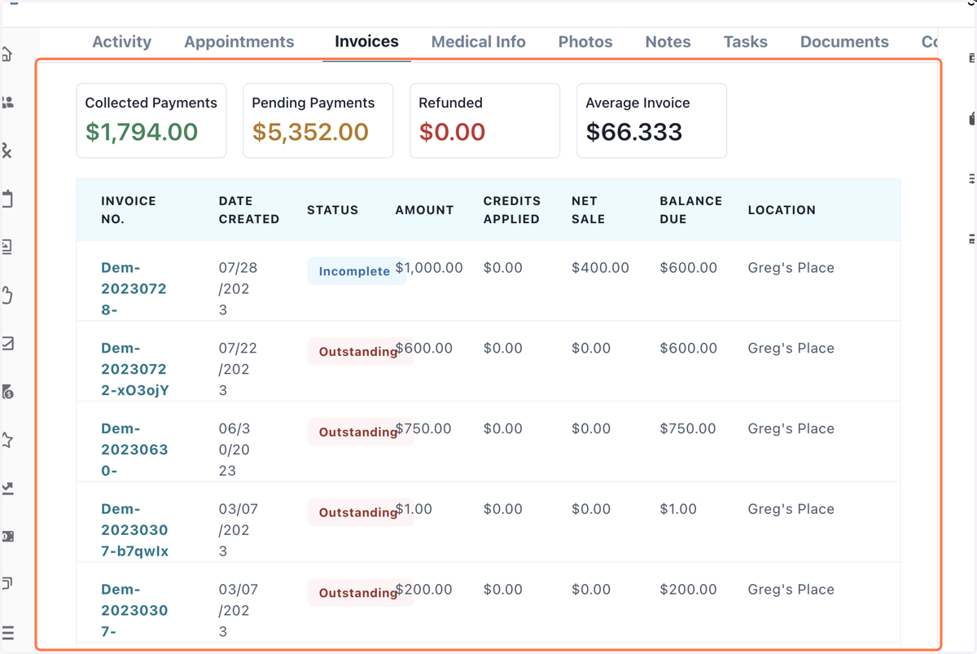Click the $1.00 balance due cell

(678, 509)
